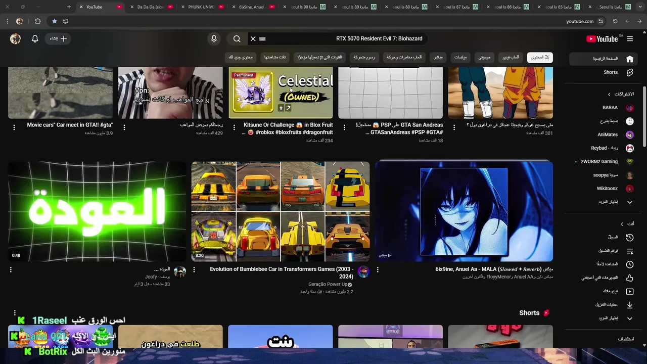Open the YouTube guide hamburger menu
Viewport: 647px width, 364px height.
point(630,39)
